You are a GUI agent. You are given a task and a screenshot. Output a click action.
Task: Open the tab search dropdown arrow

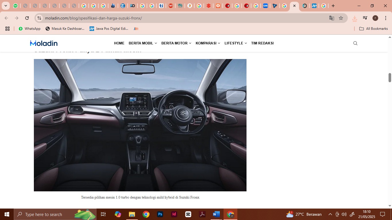(x=5, y=6)
